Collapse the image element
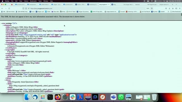This screenshot has height=102, width=182. [5, 59]
